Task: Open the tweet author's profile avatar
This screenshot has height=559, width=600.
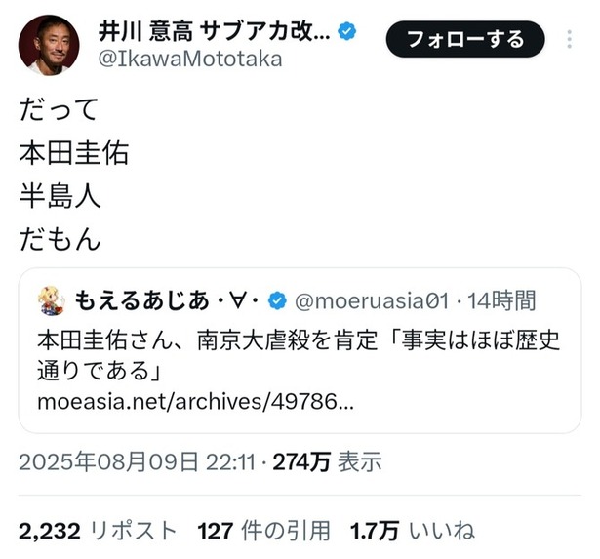Action: tap(49, 45)
